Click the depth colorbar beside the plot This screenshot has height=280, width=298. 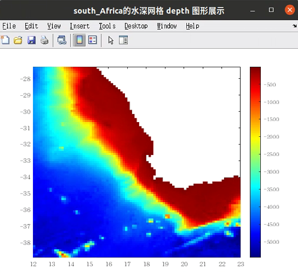tap(255, 162)
